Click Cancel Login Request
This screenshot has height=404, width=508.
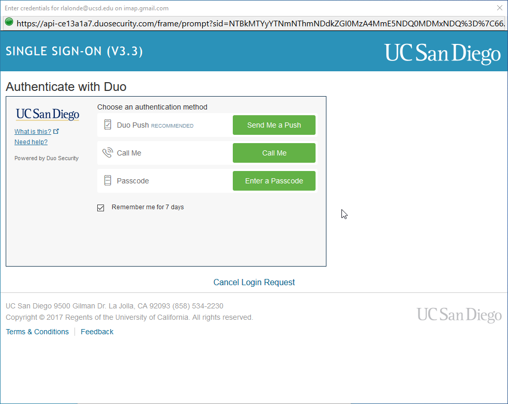click(x=253, y=282)
